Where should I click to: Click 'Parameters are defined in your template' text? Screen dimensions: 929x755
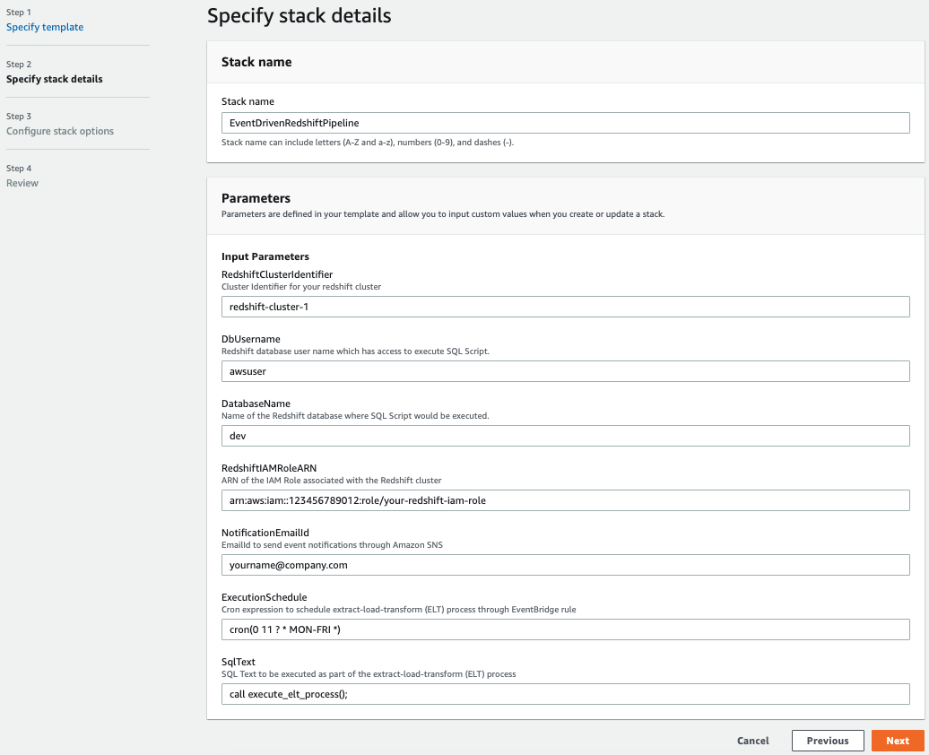(443, 214)
